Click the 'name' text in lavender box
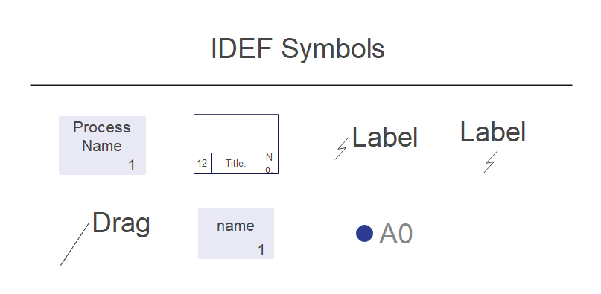The width and height of the screenshot is (601, 294). [x=235, y=226]
